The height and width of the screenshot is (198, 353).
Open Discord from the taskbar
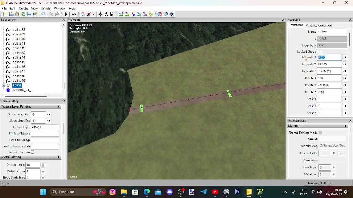pos(169,192)
